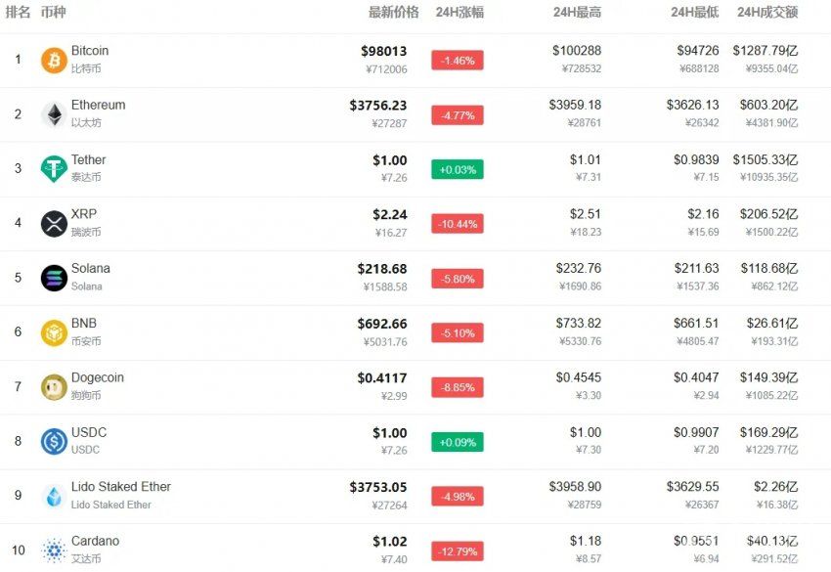Click the Lido Staked Ether droplet icon
831x572 pixels.
click(54, 496)
